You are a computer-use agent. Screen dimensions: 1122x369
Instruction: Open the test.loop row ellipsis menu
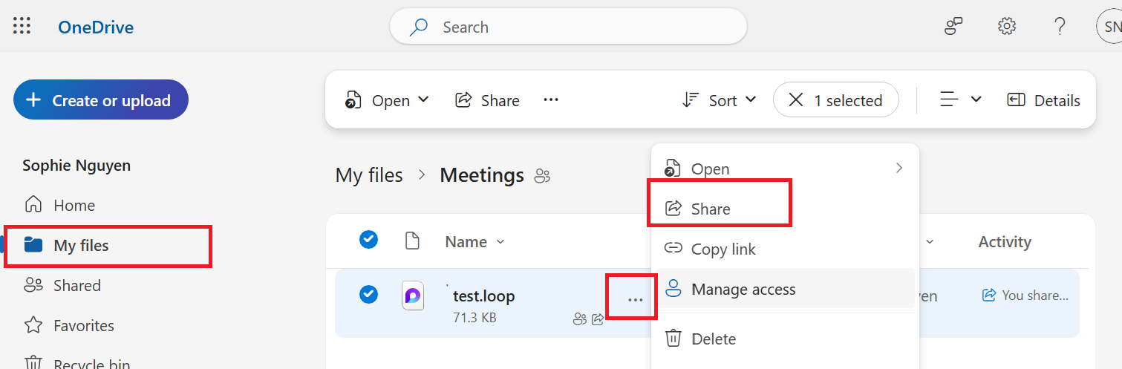[635, 299]
